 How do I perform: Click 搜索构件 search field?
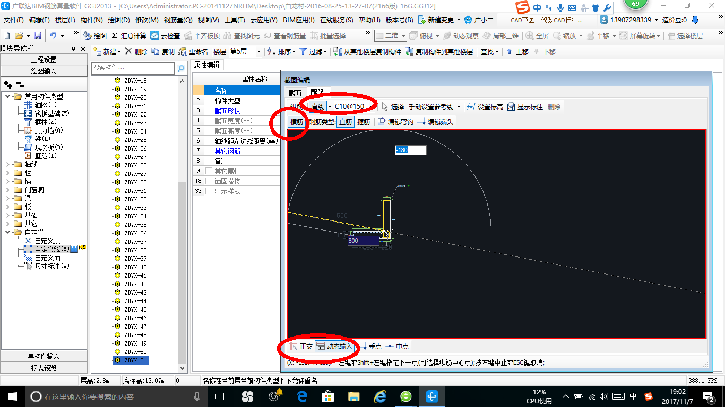(133, 68)
